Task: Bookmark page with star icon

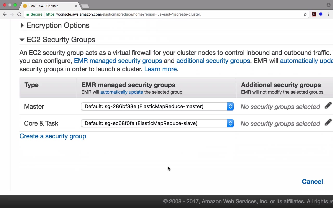Action: click(305, 14)
